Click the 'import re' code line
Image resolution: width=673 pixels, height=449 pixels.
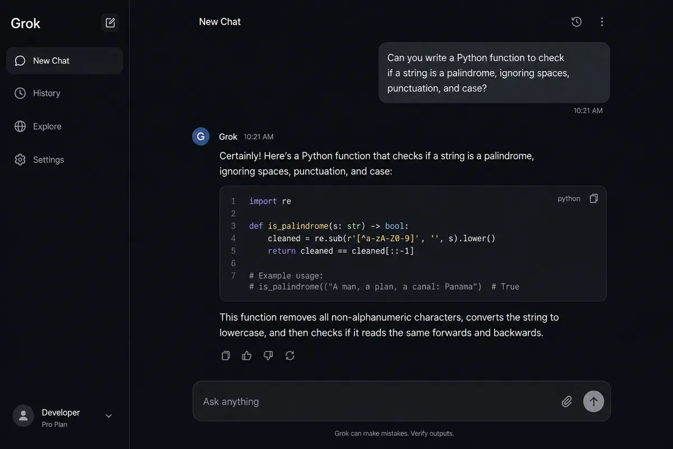click(270, 201)
